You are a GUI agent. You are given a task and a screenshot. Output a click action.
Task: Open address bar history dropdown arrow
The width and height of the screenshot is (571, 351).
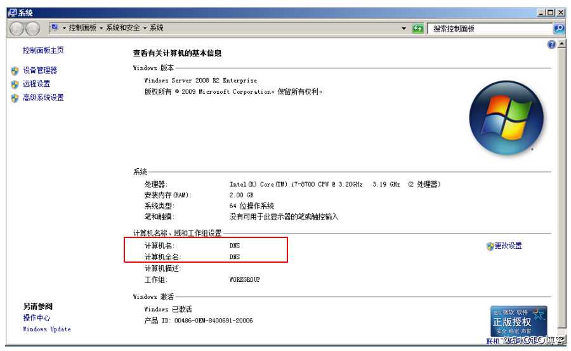click(x=404, y=29)
